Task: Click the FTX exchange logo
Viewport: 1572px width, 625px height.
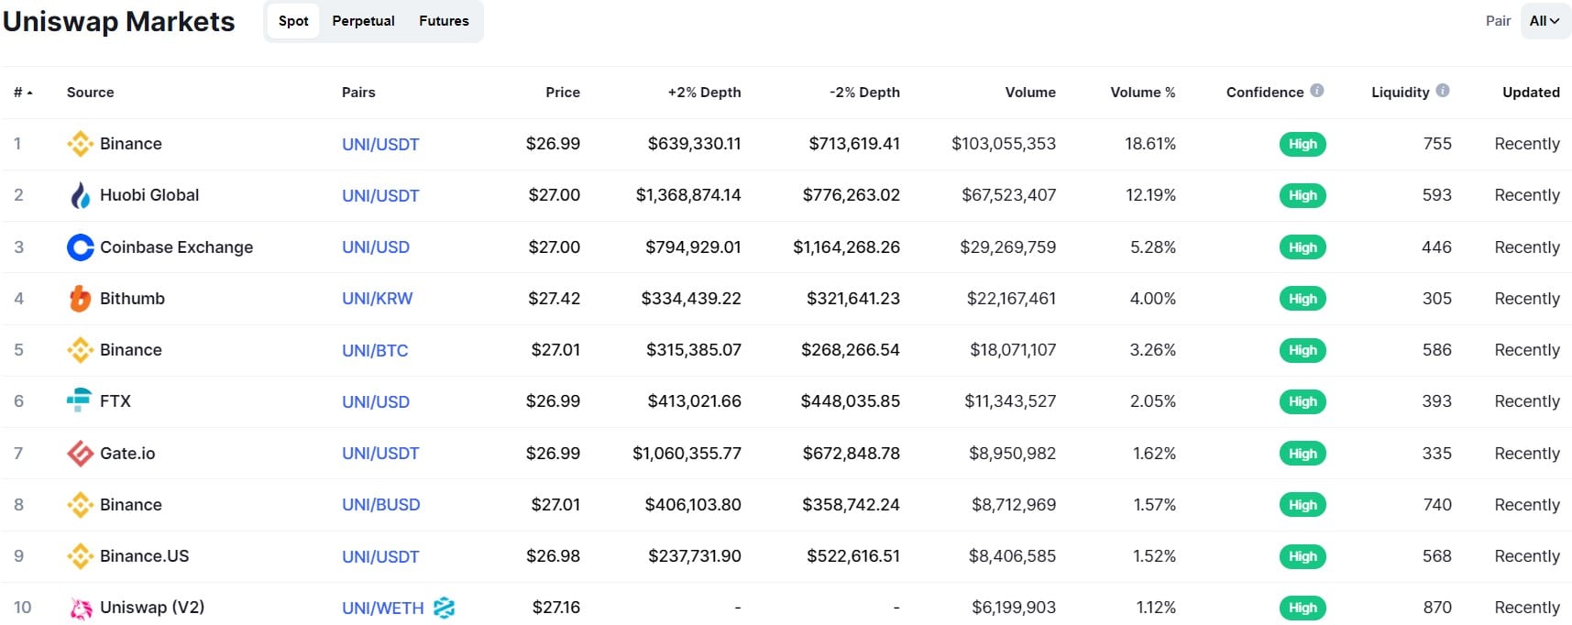Action: (x=81, y=401)
